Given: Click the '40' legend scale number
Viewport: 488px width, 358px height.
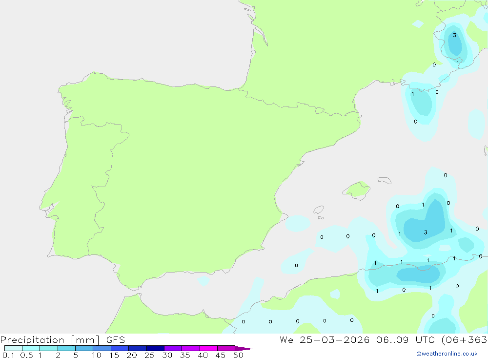Looking at the screenshot, I should pos(203,355).
